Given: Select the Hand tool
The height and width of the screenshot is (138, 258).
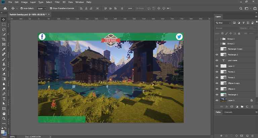Looking at the screenshot, I should (x=3, y=114).
